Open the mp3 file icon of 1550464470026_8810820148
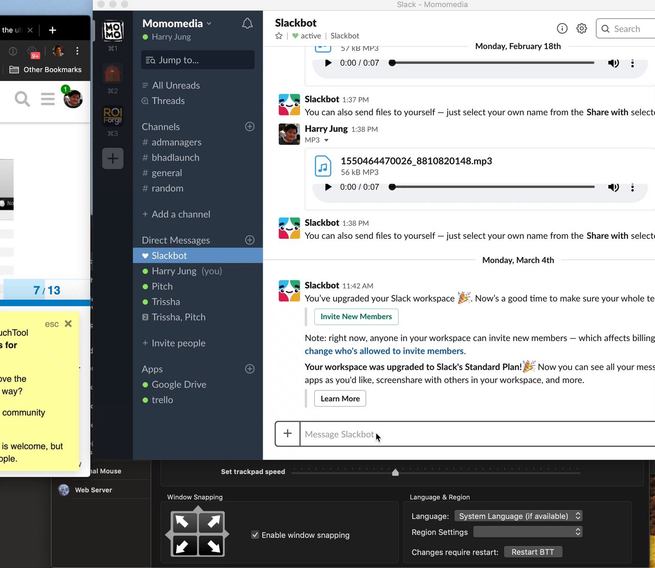The width and height of the screenshot is (655, 568). [323, 166]
